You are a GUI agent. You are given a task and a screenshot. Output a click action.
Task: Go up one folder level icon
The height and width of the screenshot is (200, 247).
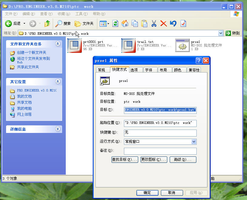click(x=47, y=24)
